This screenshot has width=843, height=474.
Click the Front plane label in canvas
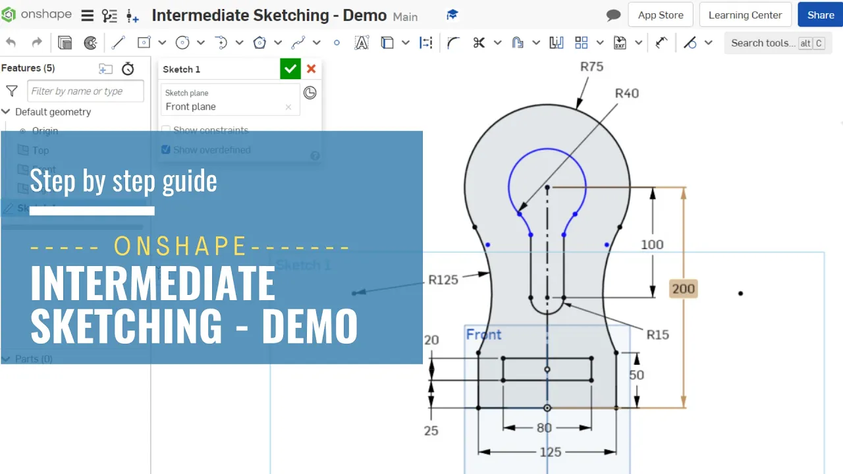[484, 334]
